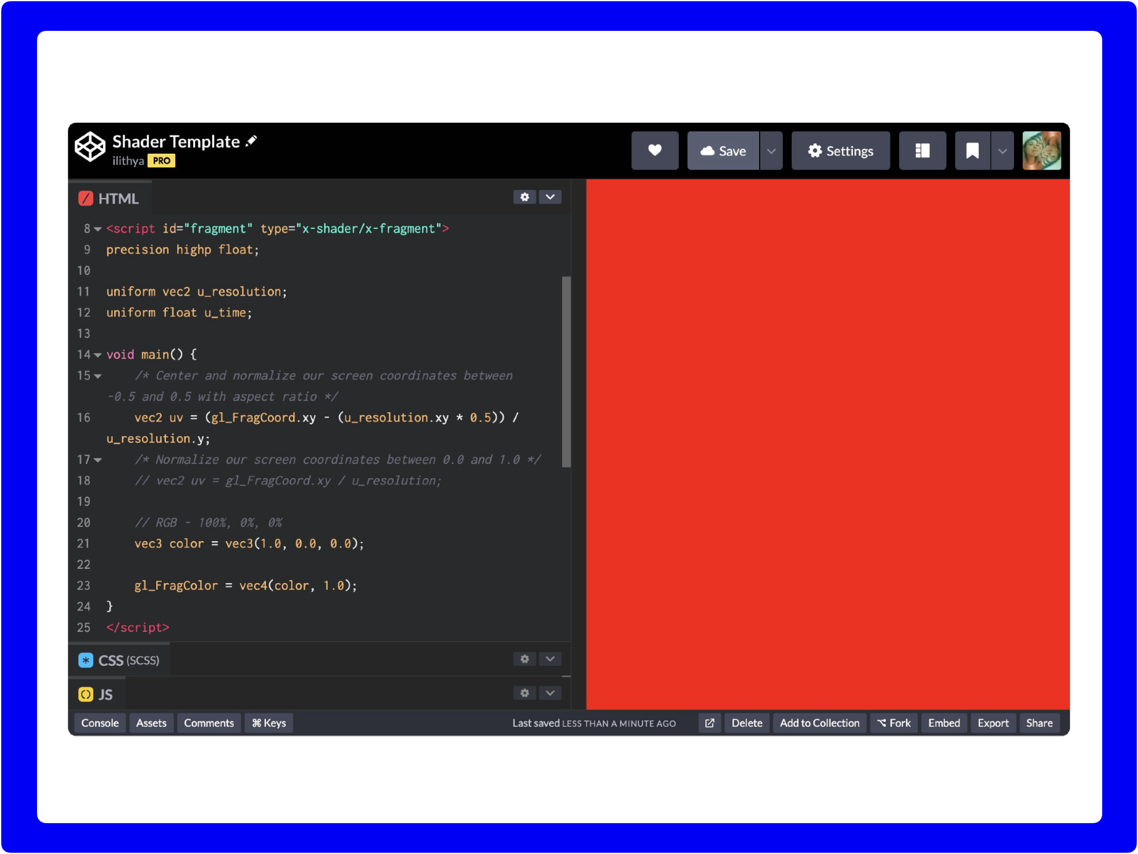Click 'precision highp float;' on line 9
1138x854 pixels.
(x=183, y=250)
